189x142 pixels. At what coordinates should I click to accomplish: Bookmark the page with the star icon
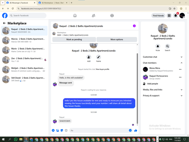(174, 8)
